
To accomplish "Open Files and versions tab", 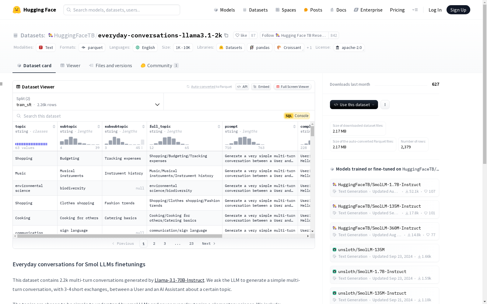I will (x=110, y=66).
